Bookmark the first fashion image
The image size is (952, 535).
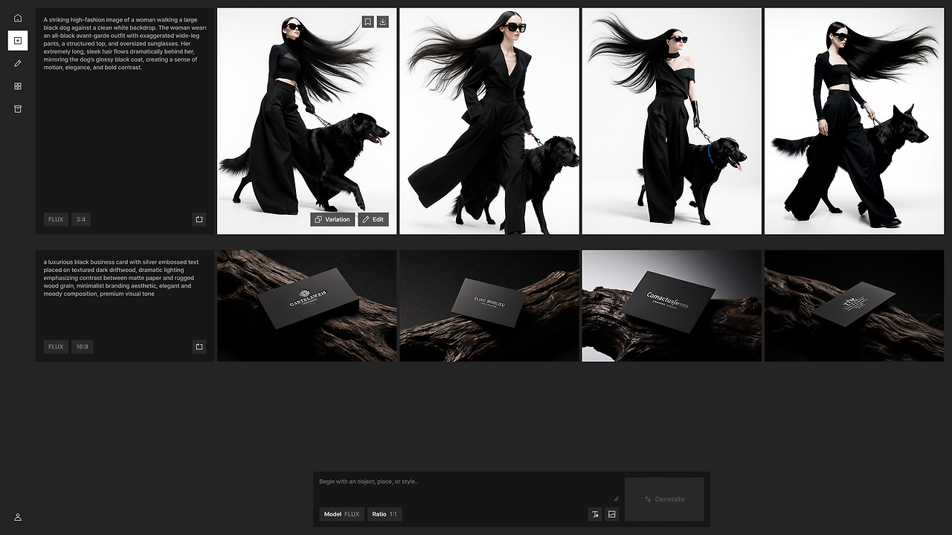(367, 22)
